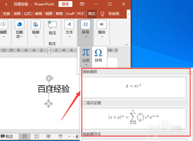The image size is (193, 141).
Task: Minimize the PowerPoint window
Action: coord(96,4)
